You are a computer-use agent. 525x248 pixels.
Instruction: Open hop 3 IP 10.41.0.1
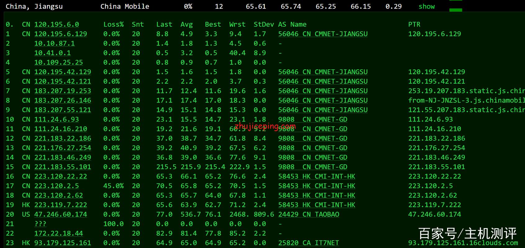click(x=52, y=53)
